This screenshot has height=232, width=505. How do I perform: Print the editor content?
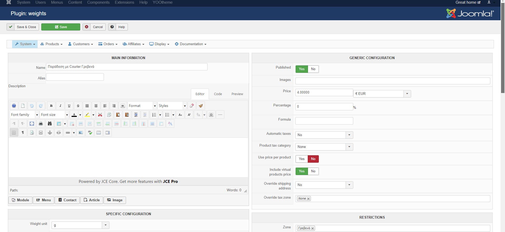tap(41, 123)
